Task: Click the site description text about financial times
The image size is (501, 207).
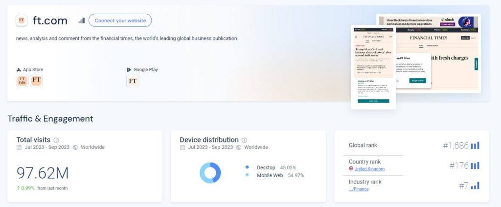Action: (127, 38)
